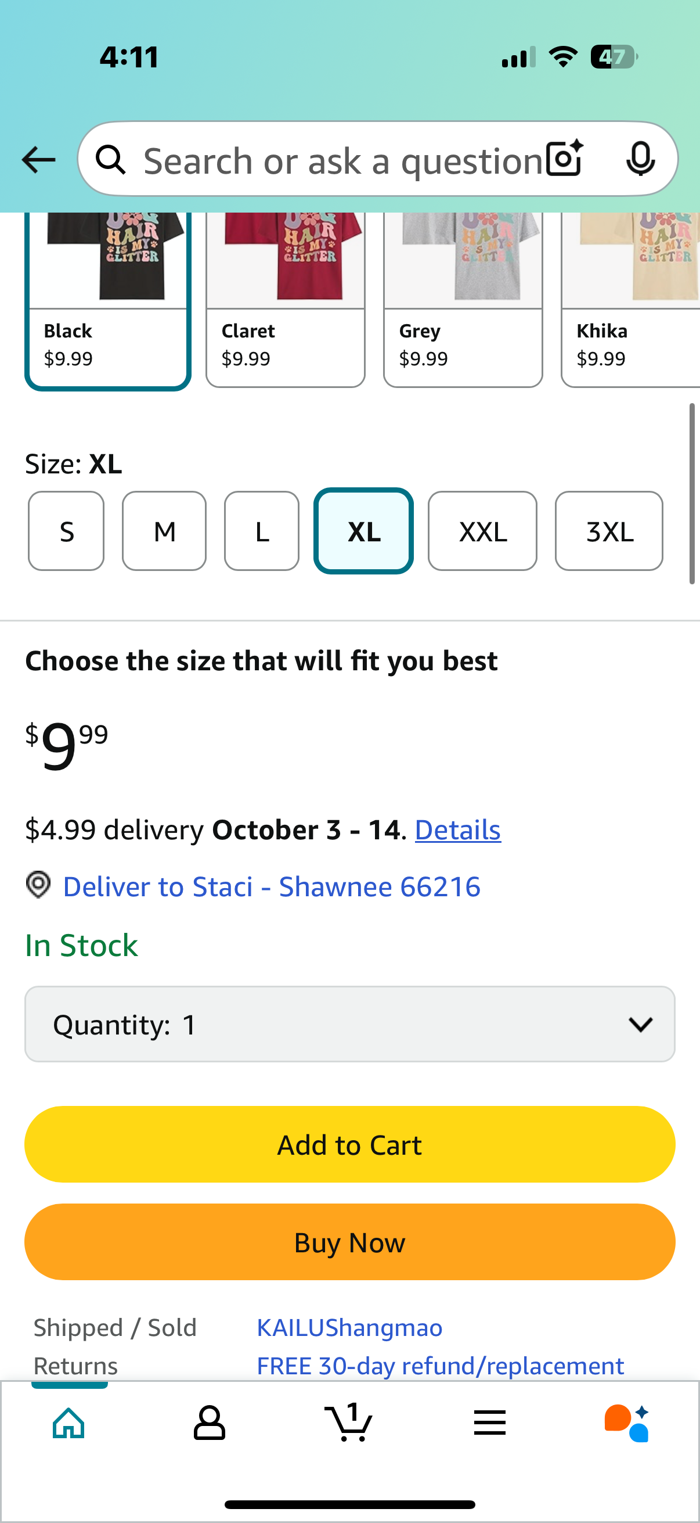This screenshot has width=700, height=1523.
Task: Choose size 3XL
Action: tap(608, 531)
